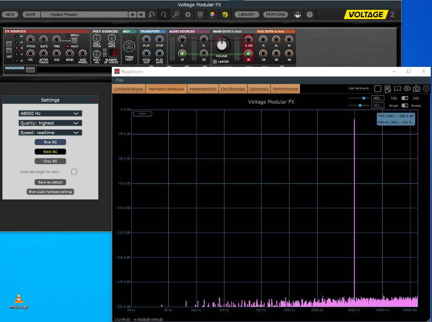Click the eye icon in PluginDoctor toolbar
Viewport: 432px width, 322px height.
[407, 89]
